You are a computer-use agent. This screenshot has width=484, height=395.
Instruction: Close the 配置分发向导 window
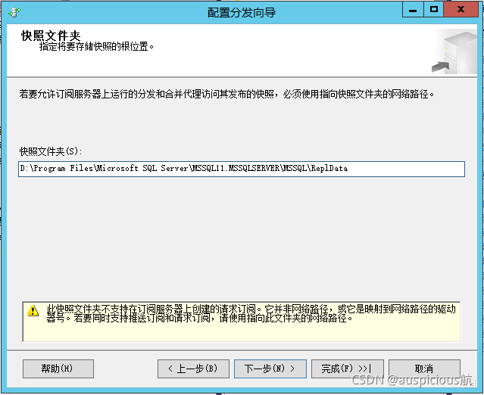pos(461,9)
